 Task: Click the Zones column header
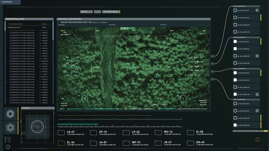point(44,24)
